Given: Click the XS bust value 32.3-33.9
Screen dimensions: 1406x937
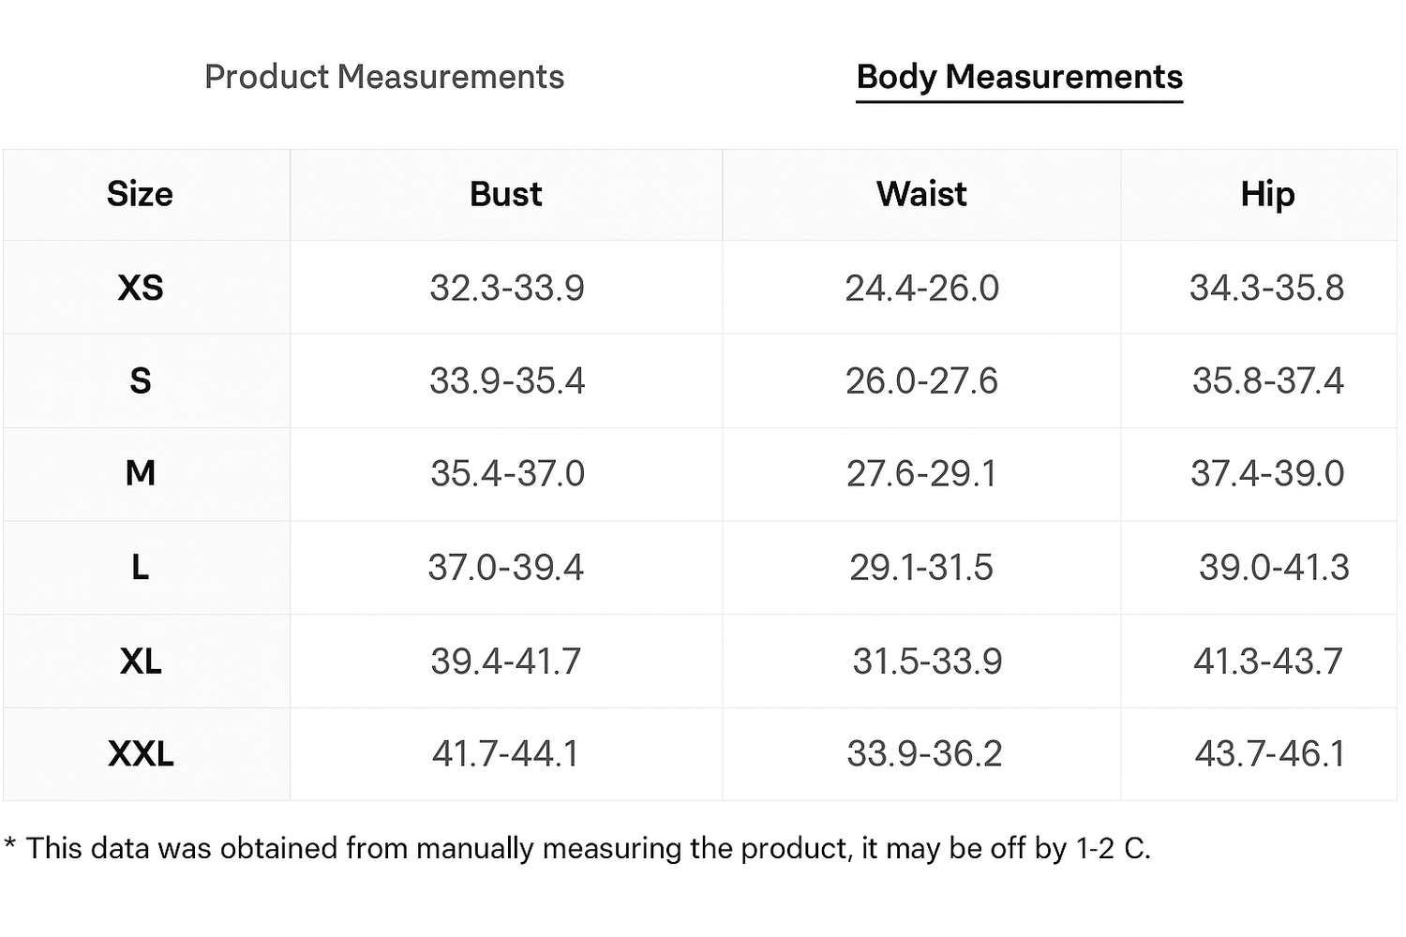Looking at the screenshot, I should [x=506, y=288].
